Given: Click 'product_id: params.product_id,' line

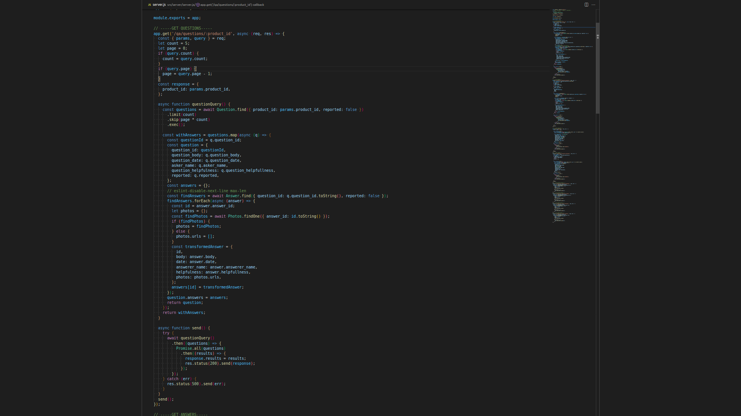Looking at the screenshot, I should [196, 89].
